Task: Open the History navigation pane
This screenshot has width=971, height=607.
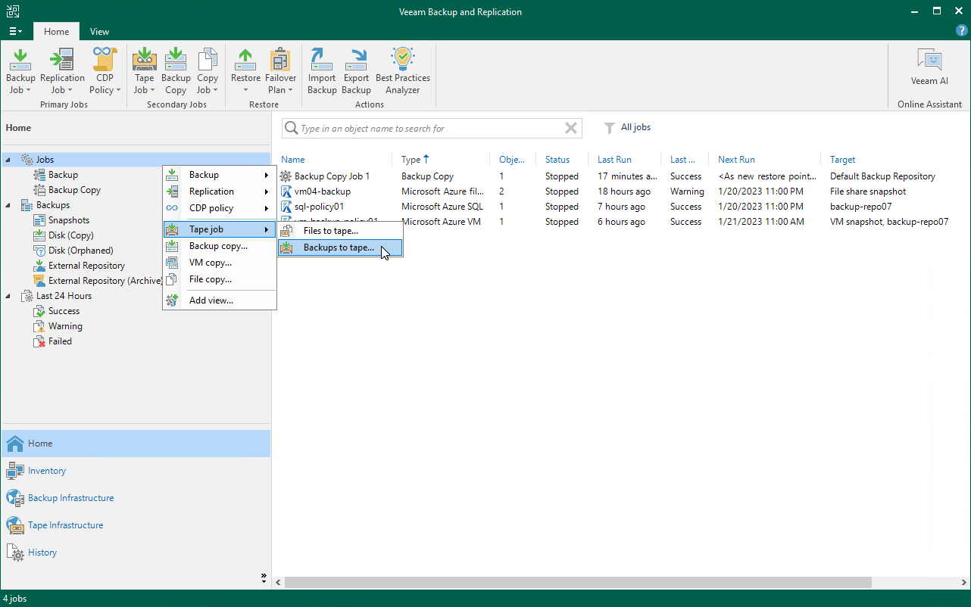Action: tap(136, 553)
